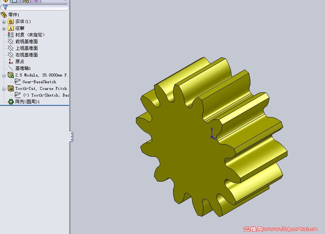Click the Tooth-Sketch sketch icon

(x=18, y=95)
